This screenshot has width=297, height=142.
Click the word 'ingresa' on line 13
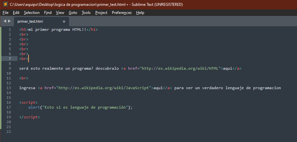[x=27, y=88]
